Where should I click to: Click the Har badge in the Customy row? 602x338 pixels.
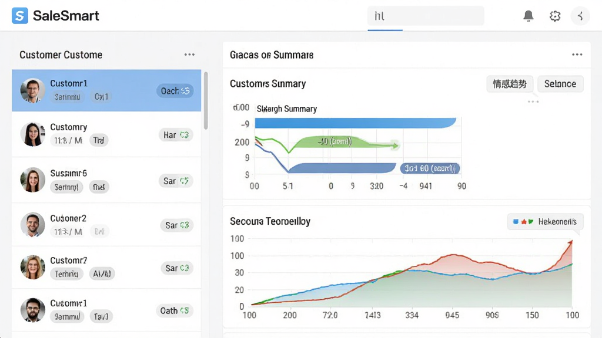click(176, 135)
